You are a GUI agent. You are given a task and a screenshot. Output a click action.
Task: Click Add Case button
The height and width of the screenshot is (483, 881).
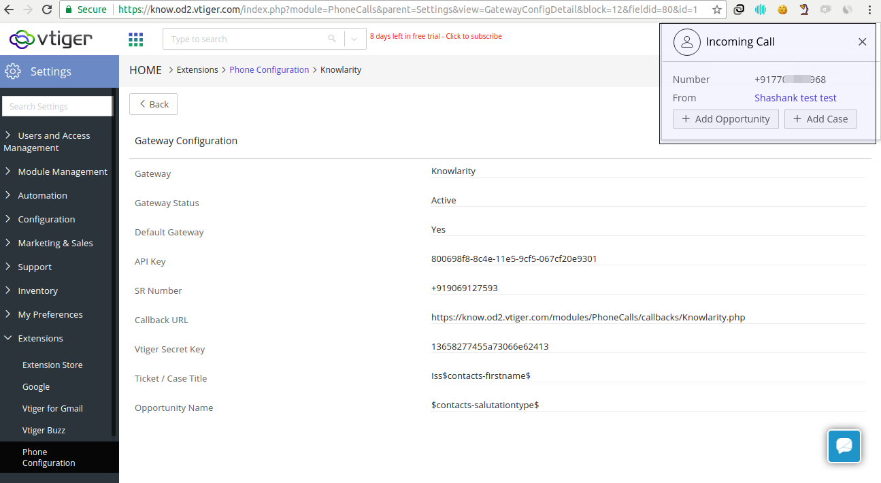[x=820, y=119]
